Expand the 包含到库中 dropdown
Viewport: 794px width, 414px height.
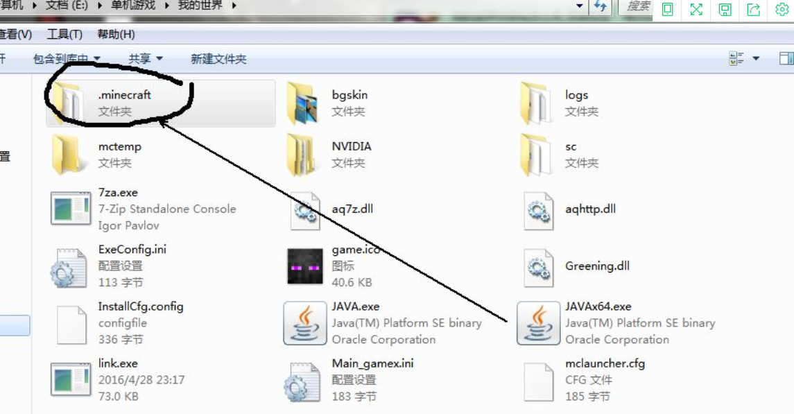[x=97, y=59]
